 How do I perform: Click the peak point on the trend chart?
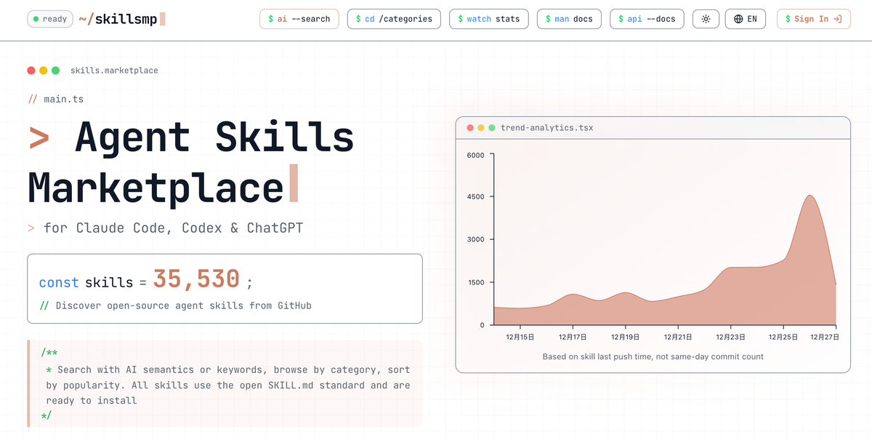(x=810, y=196)
